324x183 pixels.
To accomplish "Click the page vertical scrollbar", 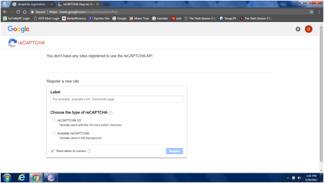I will 321,93.
